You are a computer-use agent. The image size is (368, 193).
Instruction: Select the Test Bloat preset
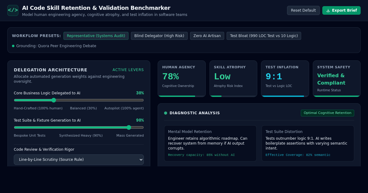point(264,36)
